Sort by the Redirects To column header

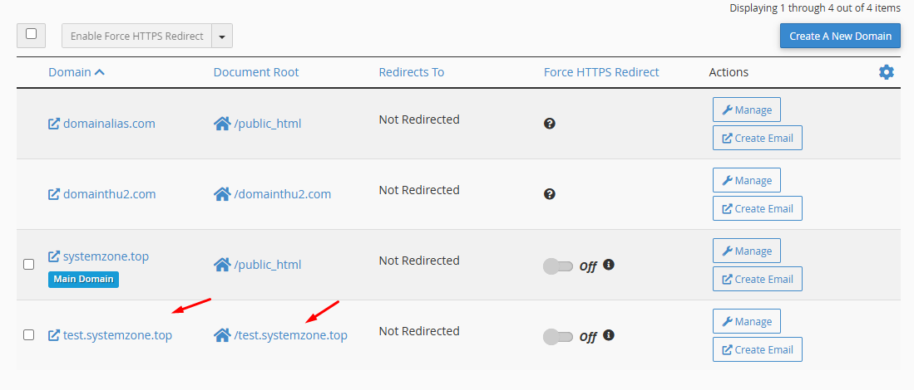pos(412,72)
